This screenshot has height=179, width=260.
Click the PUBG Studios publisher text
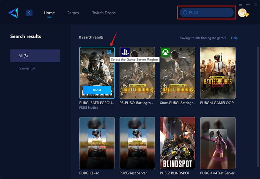88,108
